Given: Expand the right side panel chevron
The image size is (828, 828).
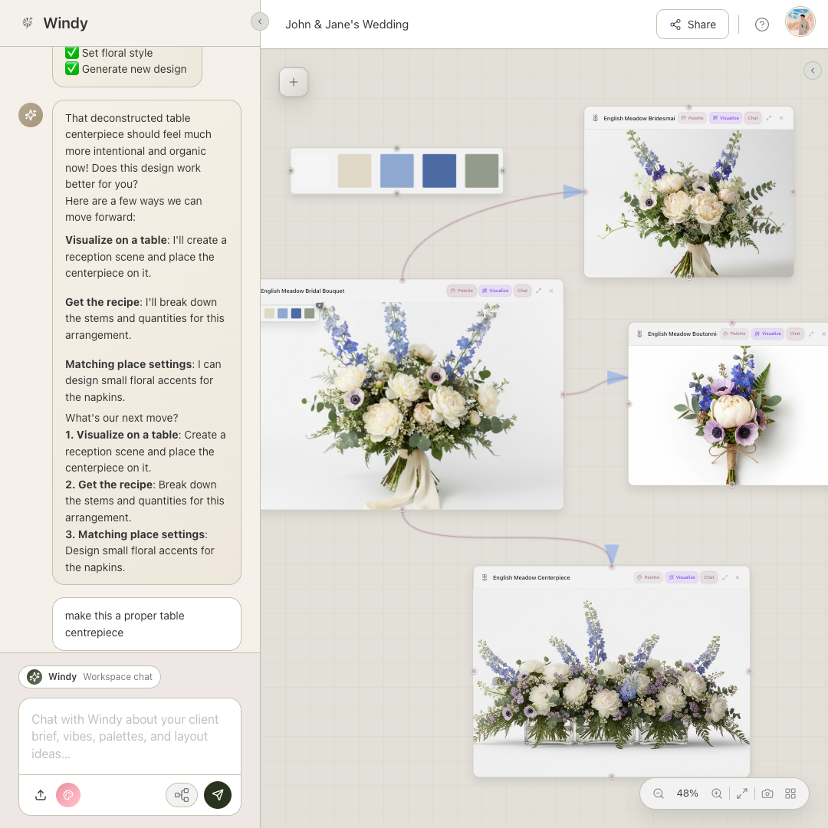Looking at the screenshot, I should [x=812, y=71].
